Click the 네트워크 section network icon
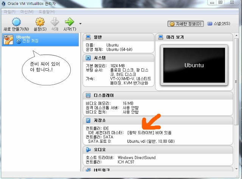 tap(88, 170)
